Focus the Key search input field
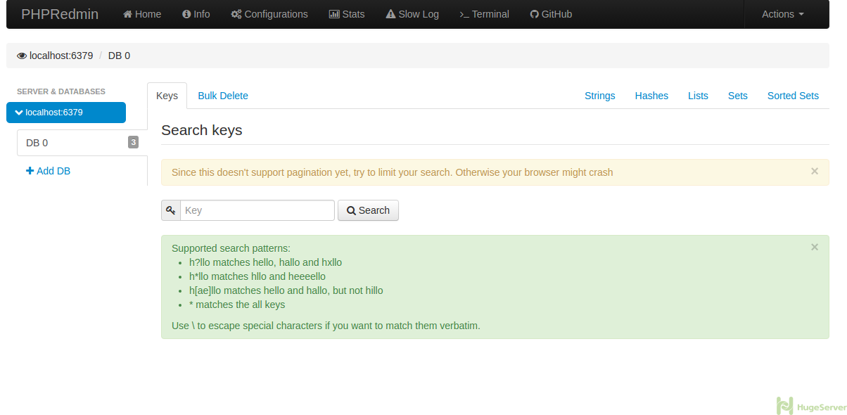The width and height of the screenshot is (847, 415). 257,210
